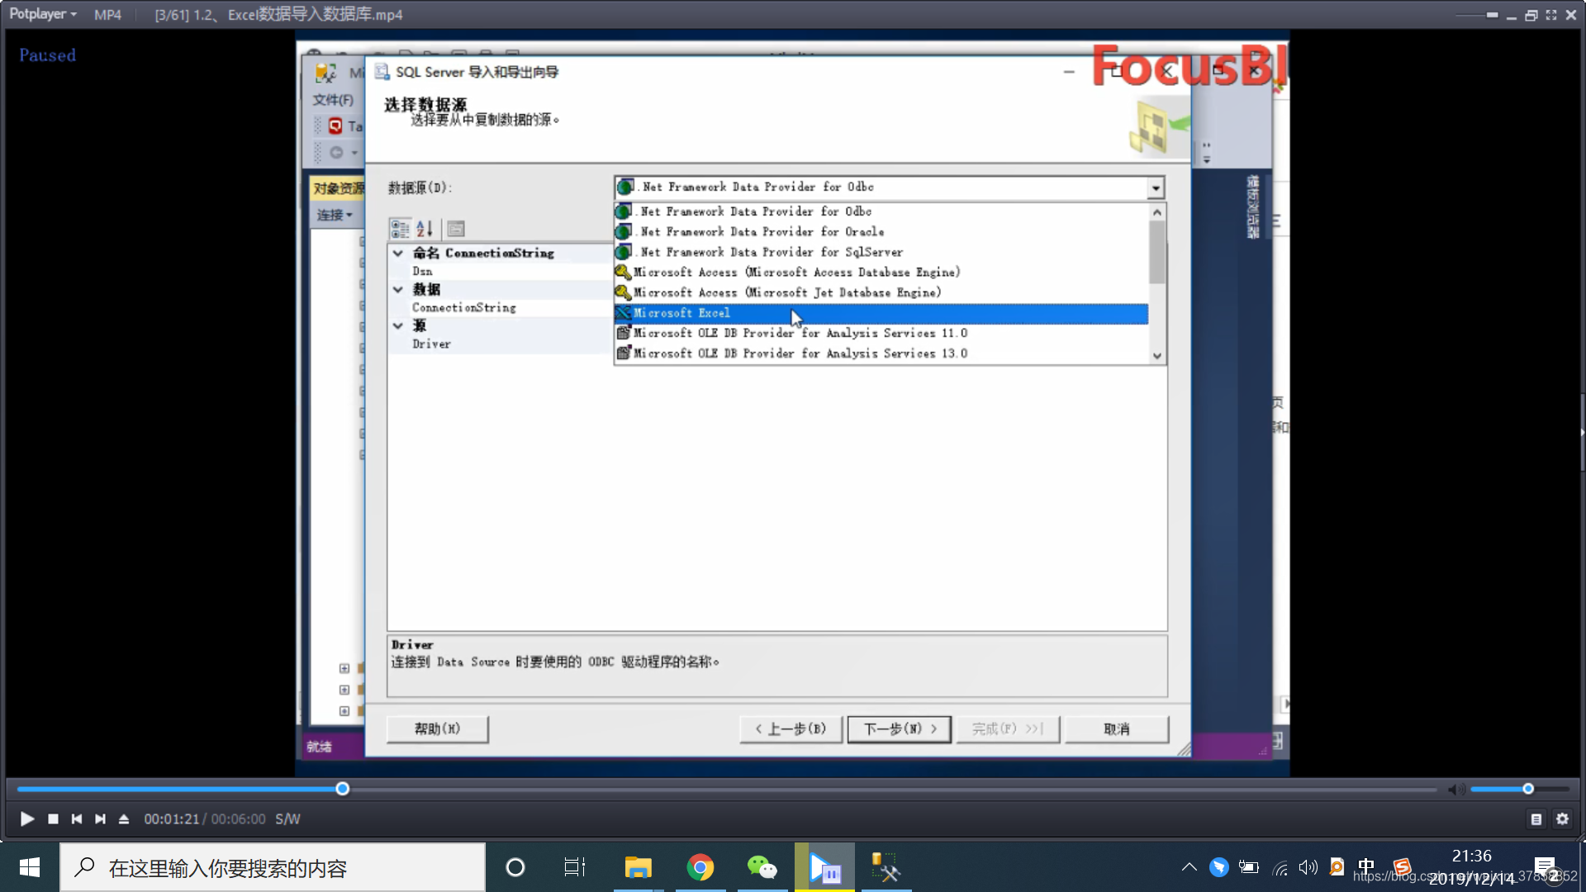Skip to the previous video track
This screenshot has width=1586, height=892.
tap(77, 818)
